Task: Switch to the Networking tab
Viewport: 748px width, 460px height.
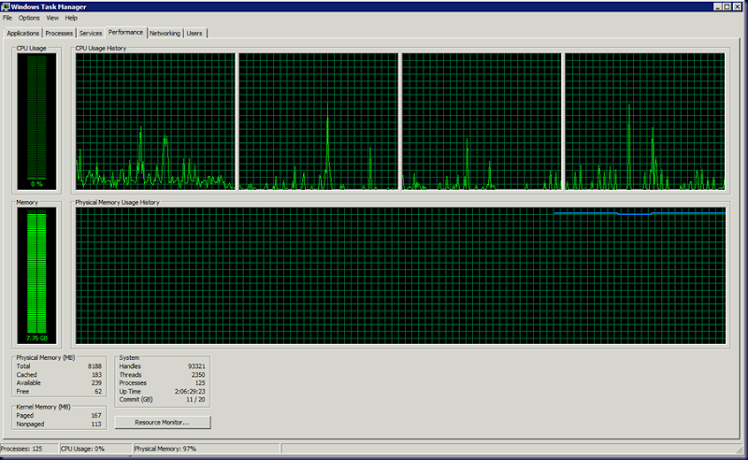Action: (x=165, y=33)
